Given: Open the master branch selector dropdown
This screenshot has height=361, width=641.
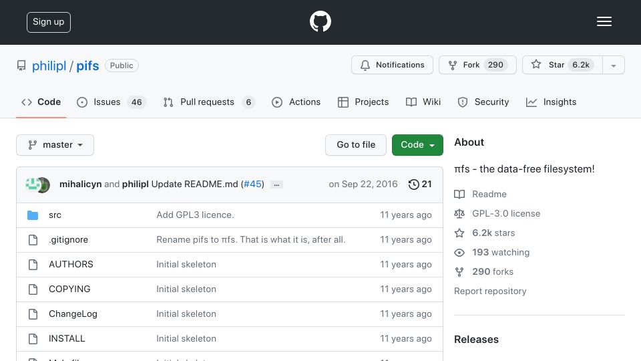Looking at the screenshot, I should (x=55, y=145).
